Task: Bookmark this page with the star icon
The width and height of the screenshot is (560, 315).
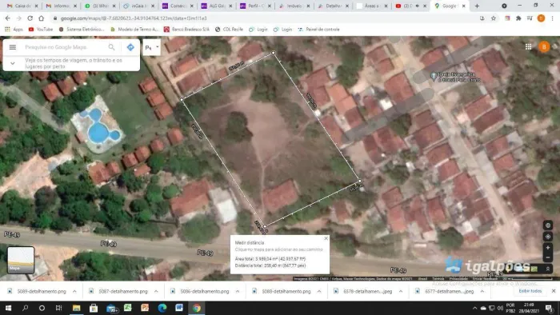Action: point(494,18)
